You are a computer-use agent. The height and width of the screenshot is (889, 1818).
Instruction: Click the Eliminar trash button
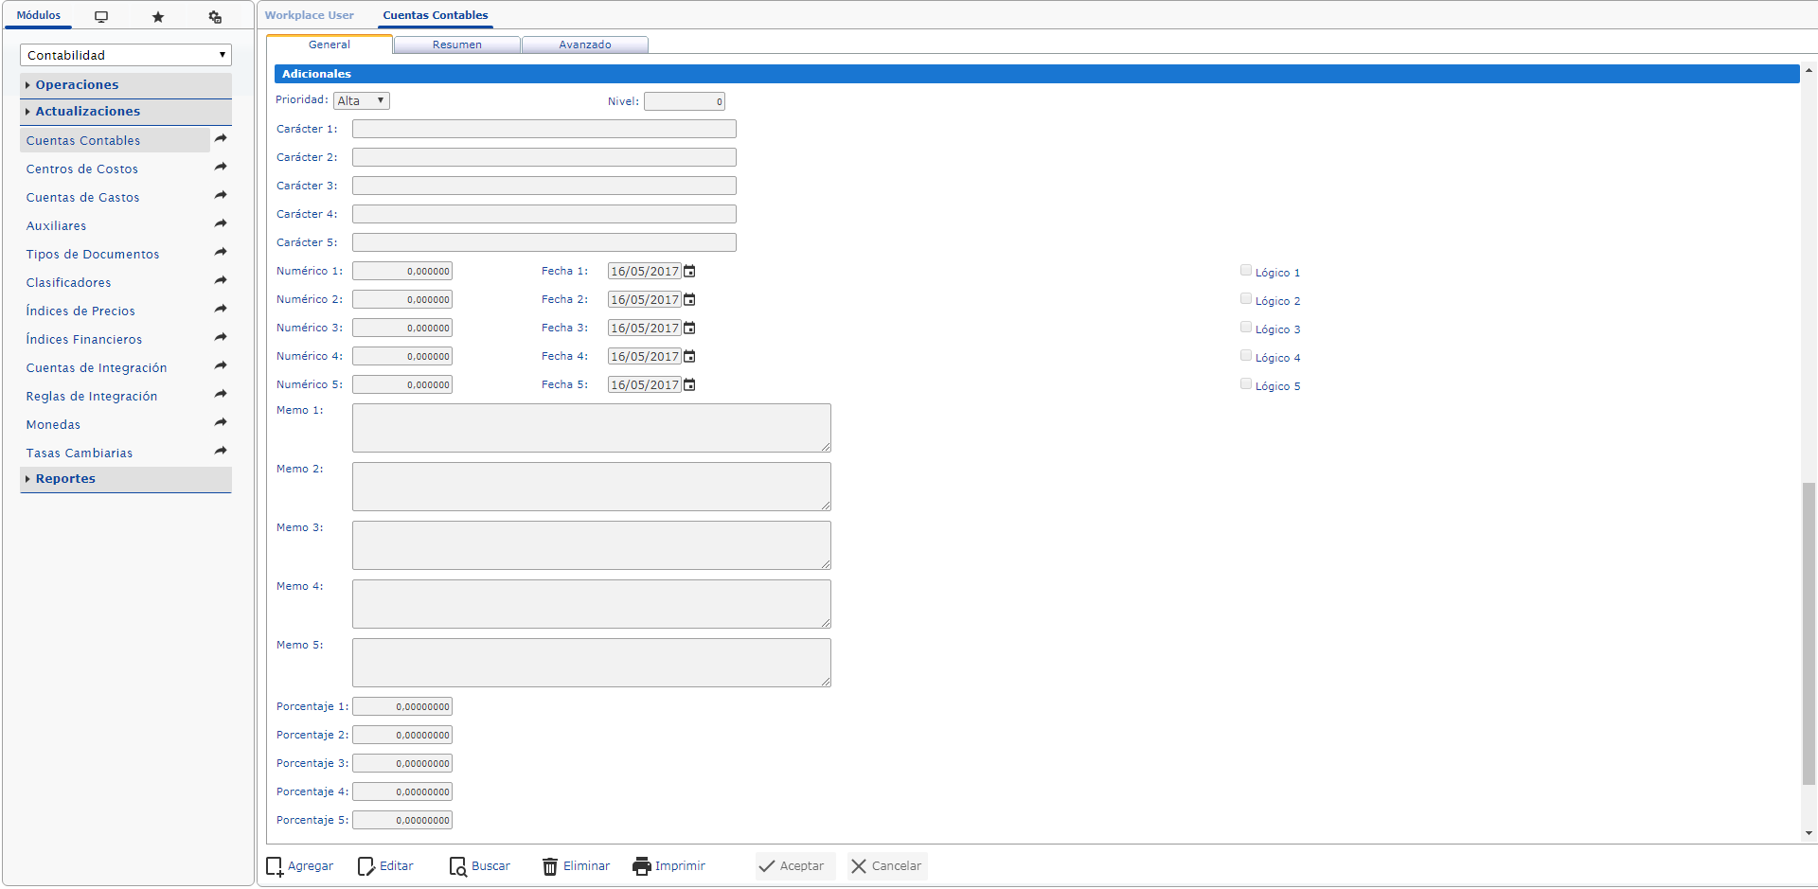576,866
